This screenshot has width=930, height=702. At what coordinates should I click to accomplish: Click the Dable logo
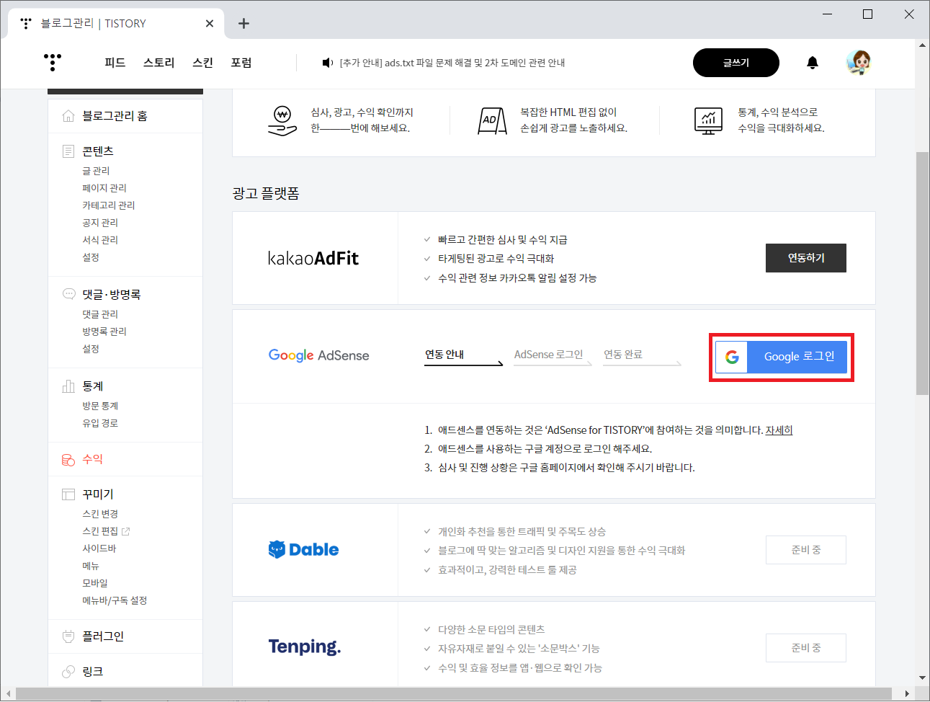(303, 549)
